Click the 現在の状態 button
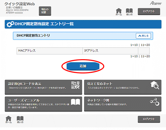The width and height of the screenshot is (166, 130). point(45,11)
